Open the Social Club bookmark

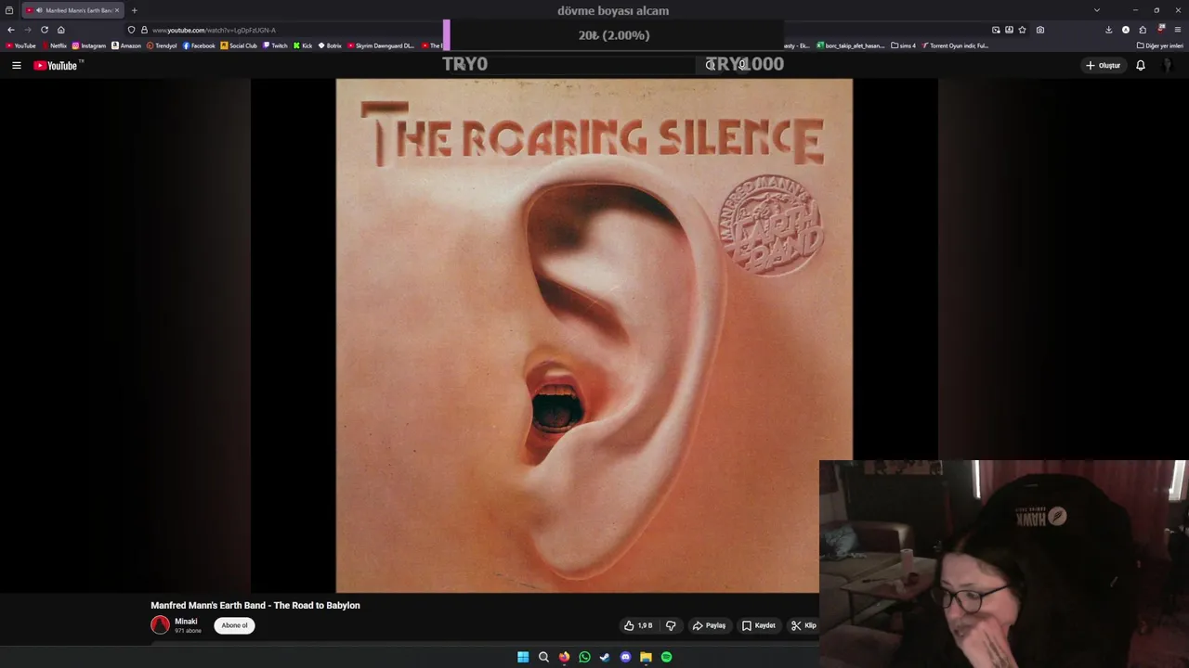coord(239,45)
